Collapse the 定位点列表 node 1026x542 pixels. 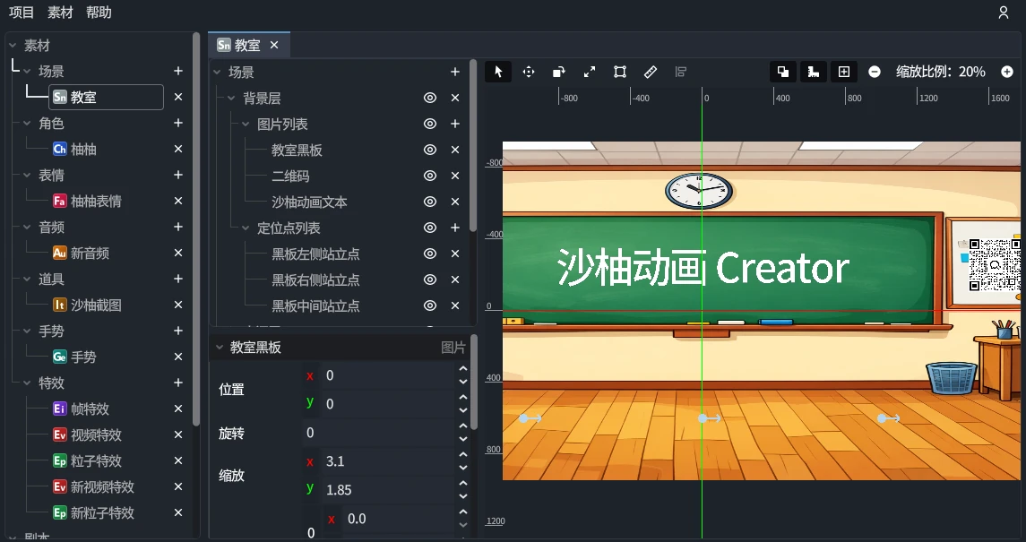pos(246,228)
